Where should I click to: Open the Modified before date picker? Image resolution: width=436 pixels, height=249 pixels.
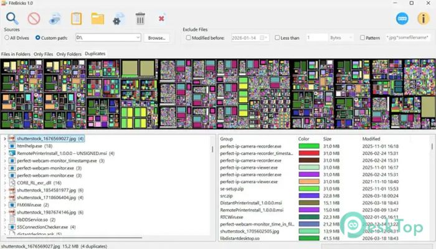pyautogui.click(x=262, y=38)
